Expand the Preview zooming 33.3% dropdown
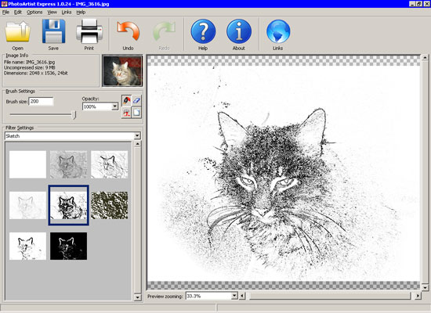 click(234, 296)
